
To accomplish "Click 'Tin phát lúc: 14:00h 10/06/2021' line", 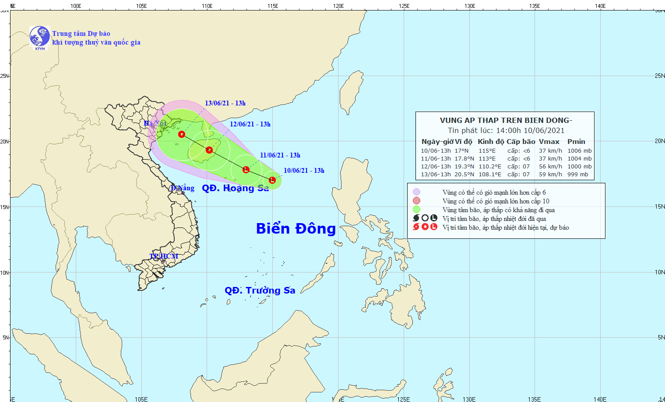I will point(506,130).
